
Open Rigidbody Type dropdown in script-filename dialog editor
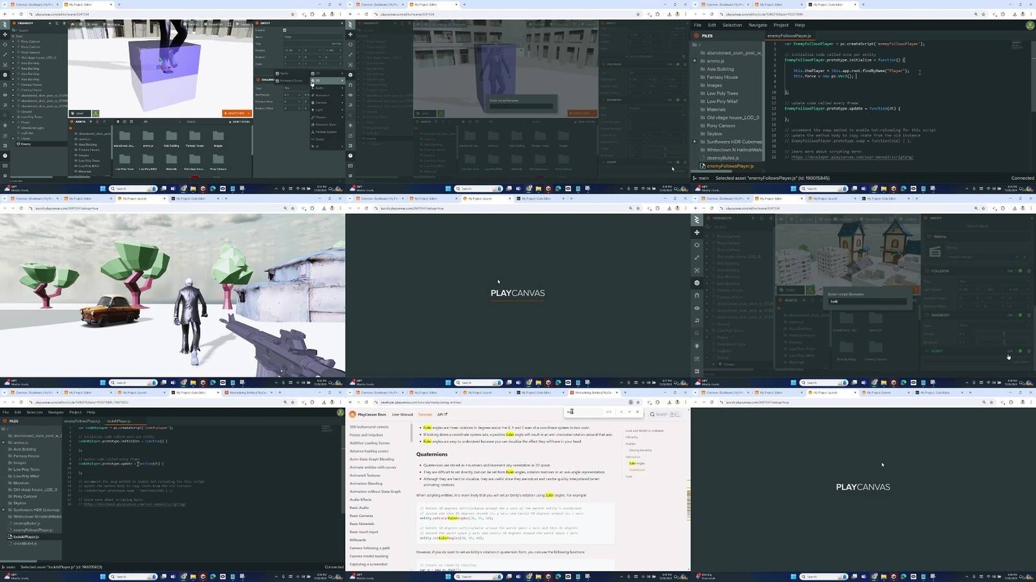coord(993,326)
